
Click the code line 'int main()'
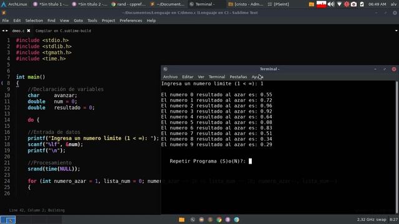[31, 77]
